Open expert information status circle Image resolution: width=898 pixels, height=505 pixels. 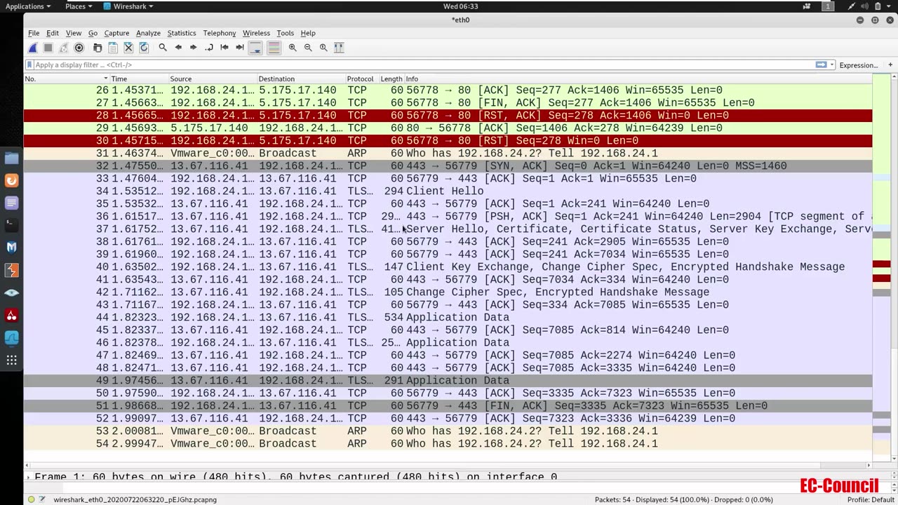pyautogui.click(x=31, y=499)
